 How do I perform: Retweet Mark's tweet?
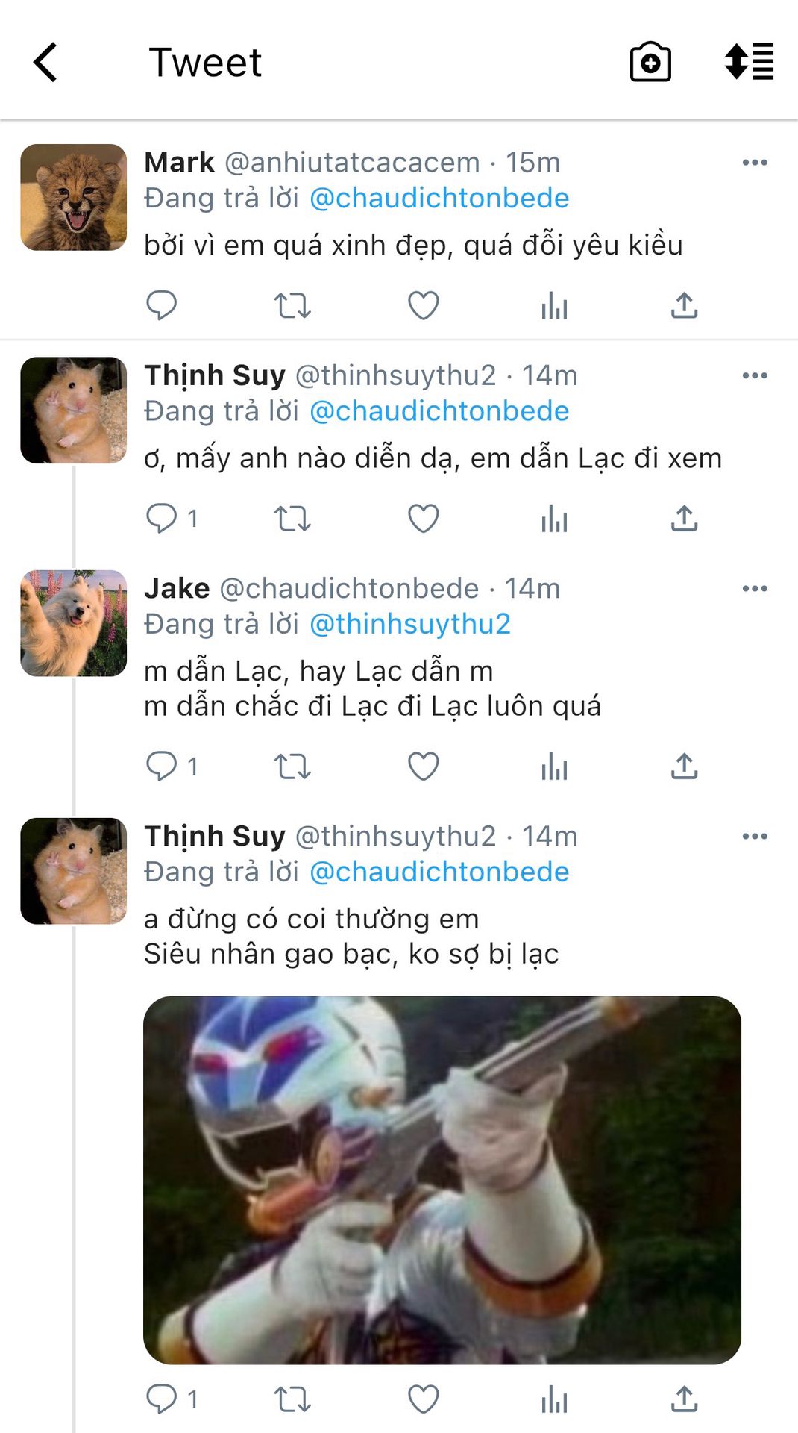[x=292, y=306]
